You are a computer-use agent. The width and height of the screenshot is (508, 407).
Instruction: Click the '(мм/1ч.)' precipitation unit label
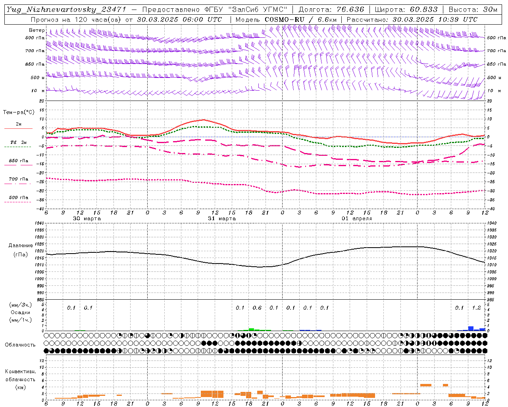[x=21, y=320]
